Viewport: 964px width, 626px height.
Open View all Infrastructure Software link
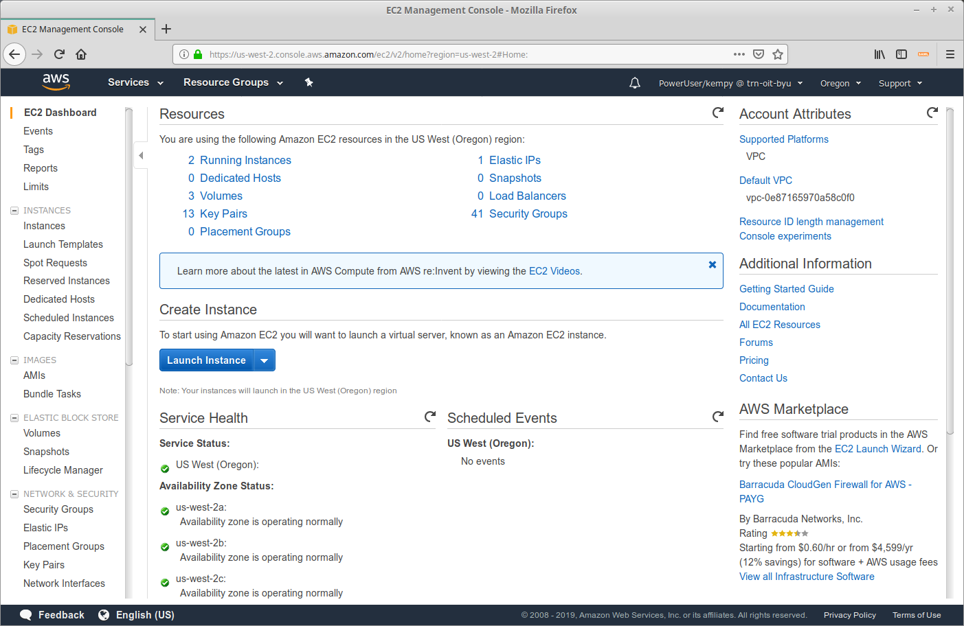tap(807, 577)
